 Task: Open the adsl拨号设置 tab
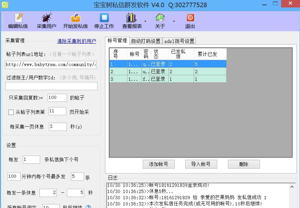(x=179, y=41)
